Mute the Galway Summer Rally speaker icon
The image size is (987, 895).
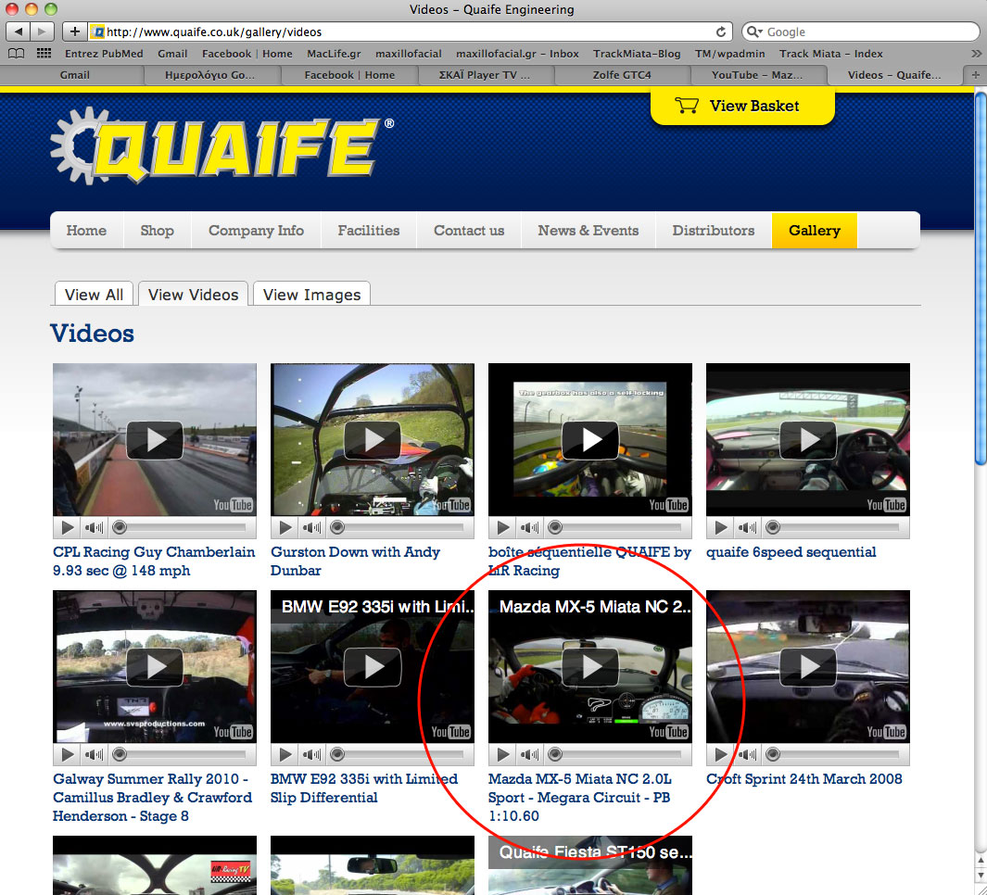pos(94,754)
